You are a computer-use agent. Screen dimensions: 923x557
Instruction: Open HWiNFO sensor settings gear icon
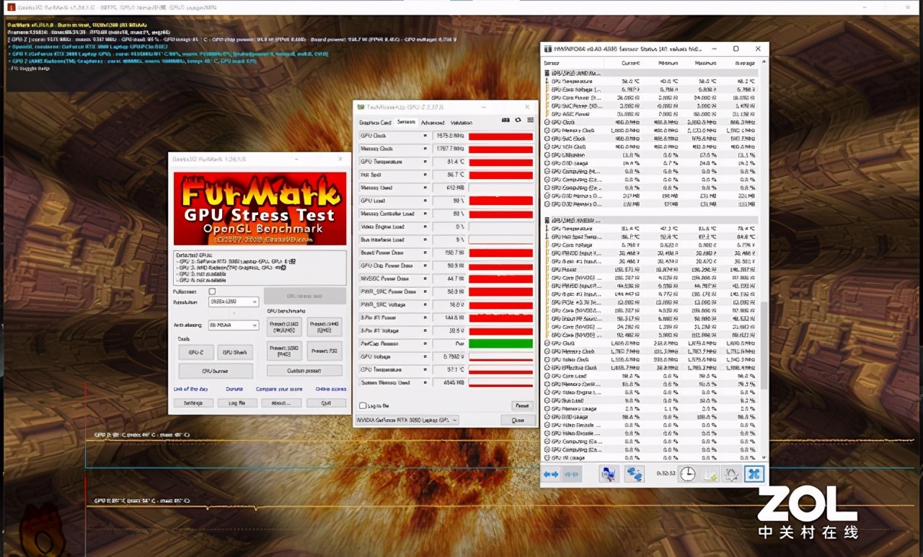[x=732, y=474]
